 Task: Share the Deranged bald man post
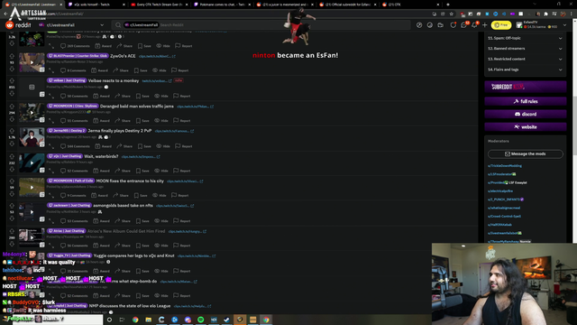[x=123, y=120]
